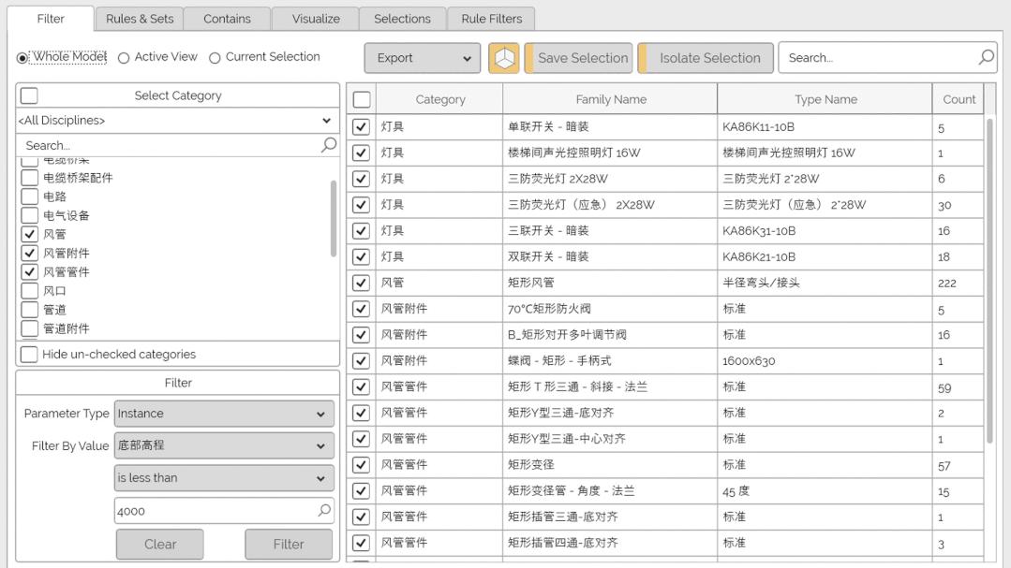Select the Filter tab

point(51,19)
